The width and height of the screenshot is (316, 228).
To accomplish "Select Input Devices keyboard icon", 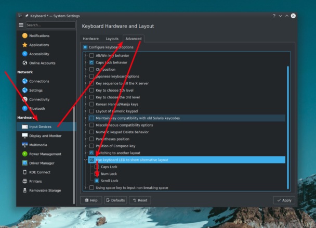I will click(x=25, y=126).
